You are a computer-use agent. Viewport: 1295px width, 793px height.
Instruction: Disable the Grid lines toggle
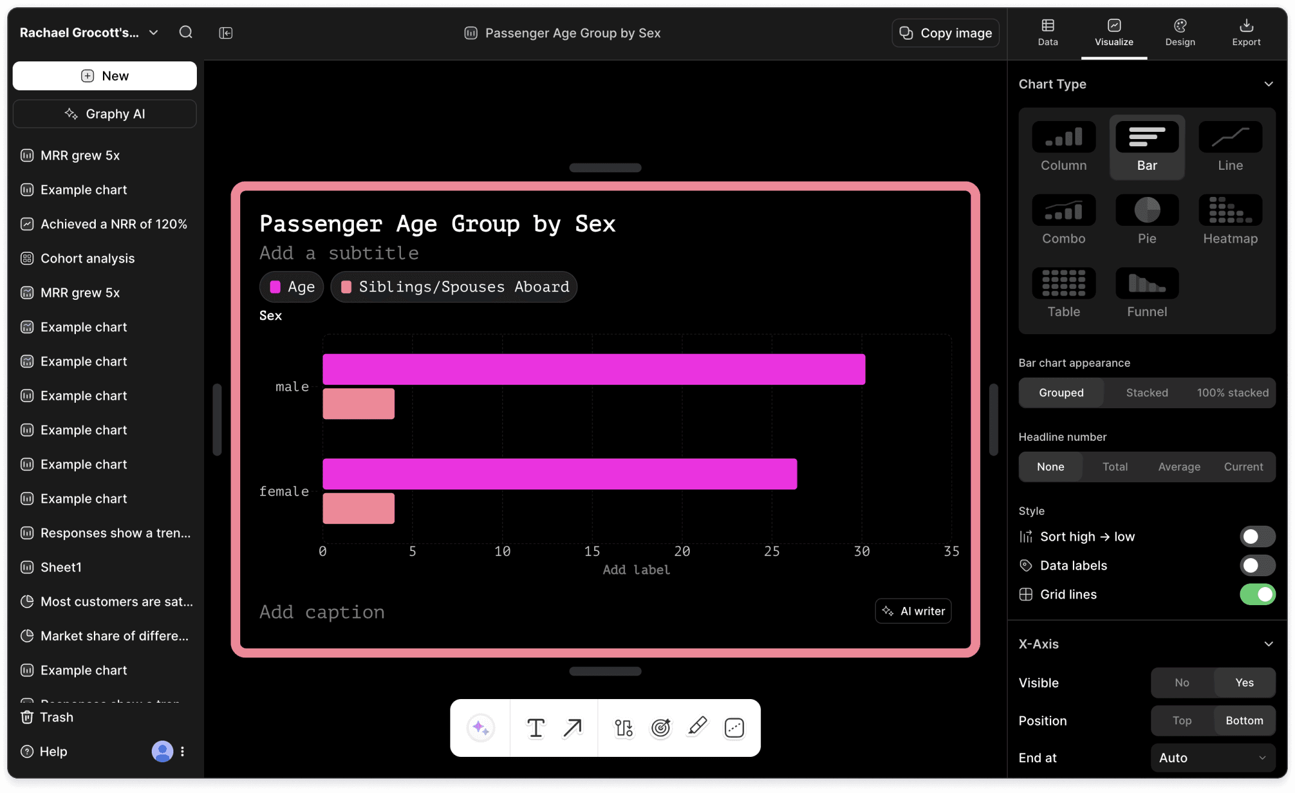[x=1257, y=594]
